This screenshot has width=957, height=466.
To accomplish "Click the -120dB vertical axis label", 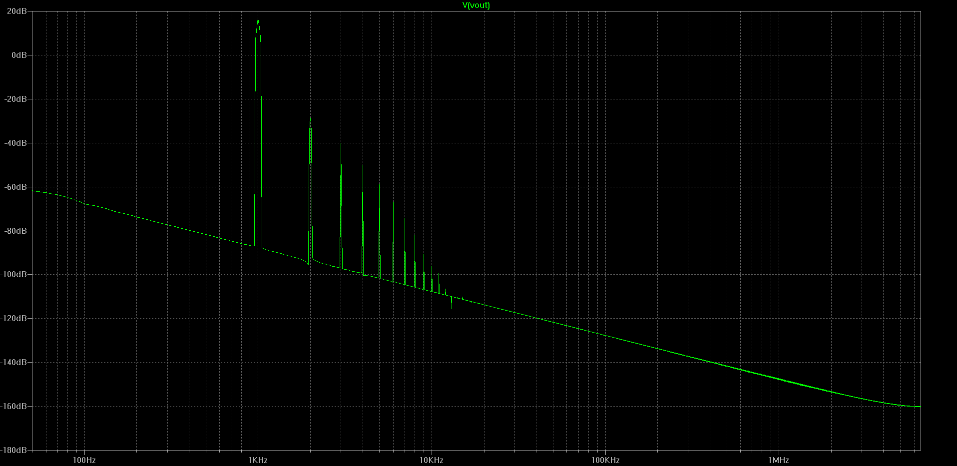I will (13, 318).
